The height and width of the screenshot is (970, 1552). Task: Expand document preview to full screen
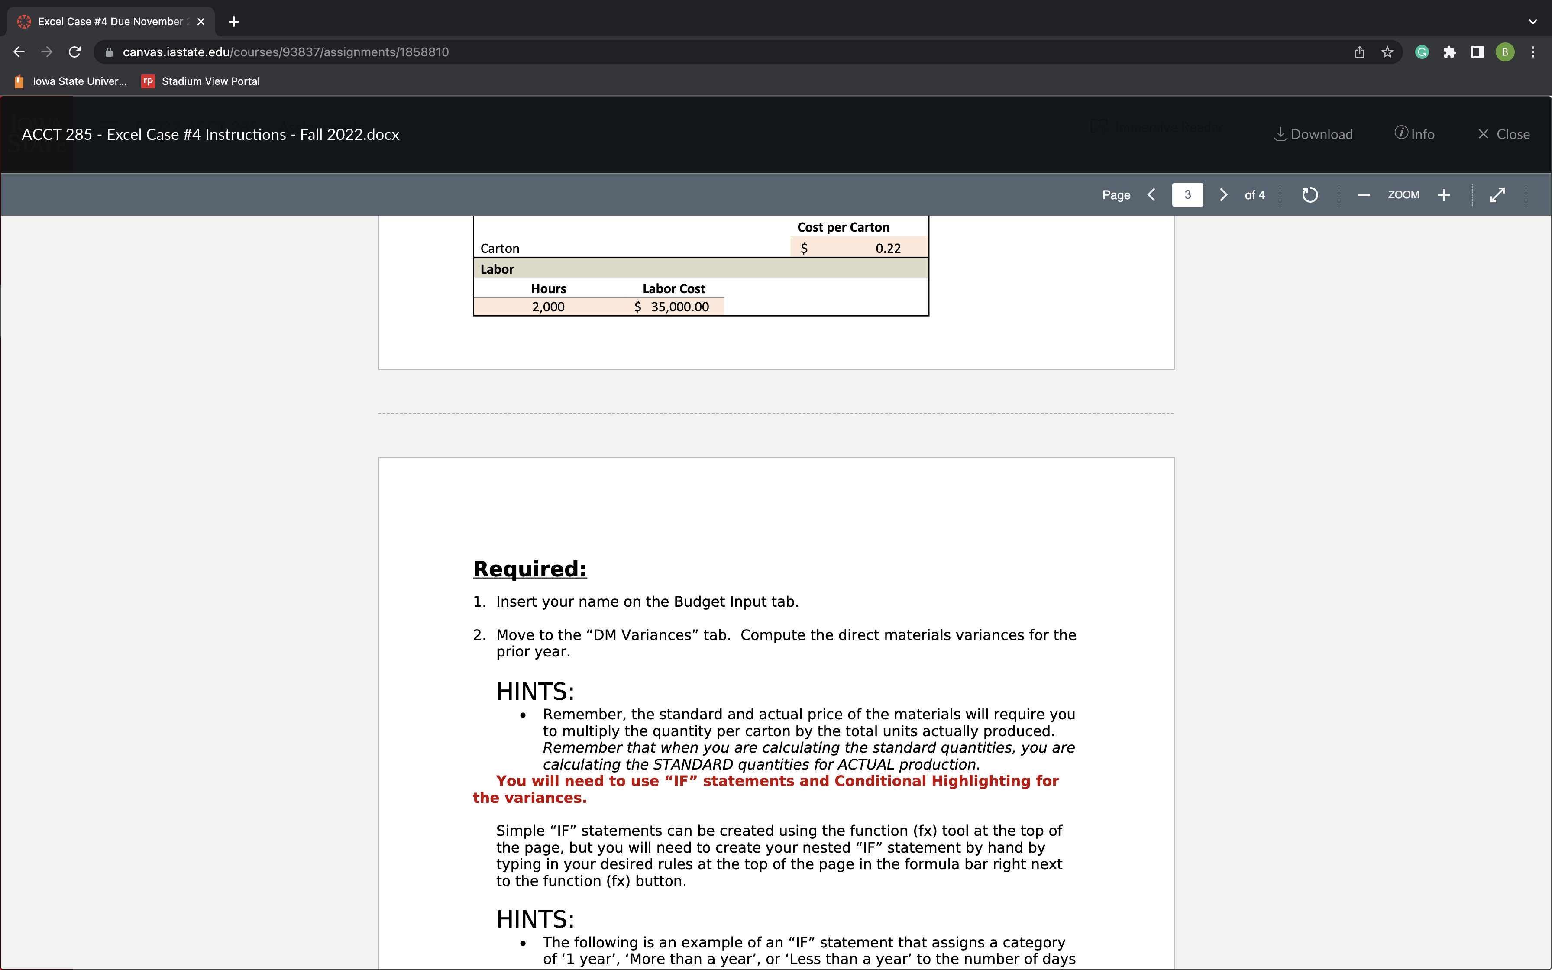(x=1497, y=195)
